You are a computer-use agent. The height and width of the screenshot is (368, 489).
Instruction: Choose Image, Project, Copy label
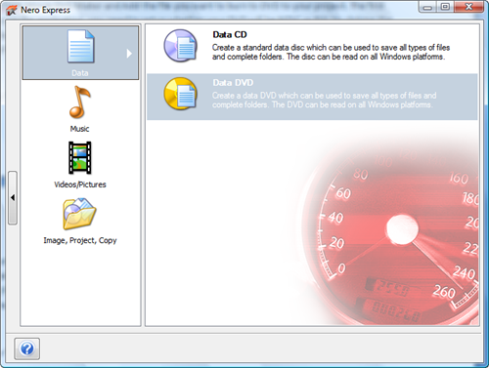point(80,240)
